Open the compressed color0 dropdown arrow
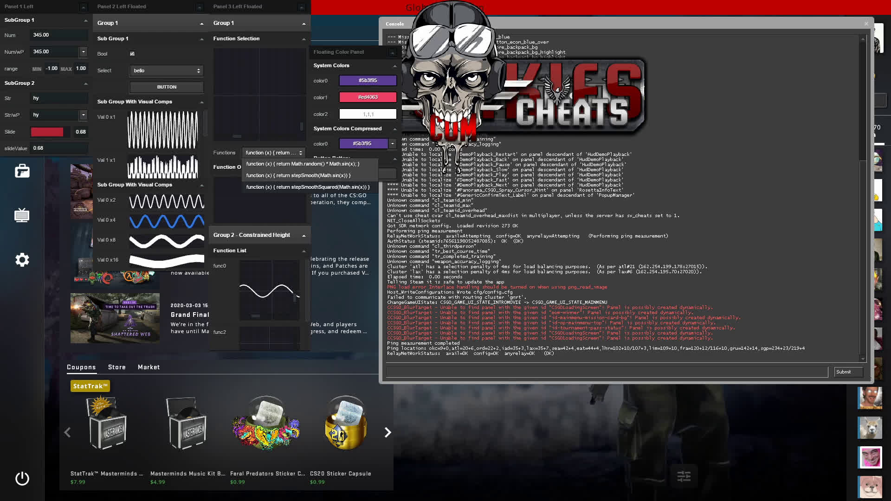891x501 pixels. [x=392, y=143]
